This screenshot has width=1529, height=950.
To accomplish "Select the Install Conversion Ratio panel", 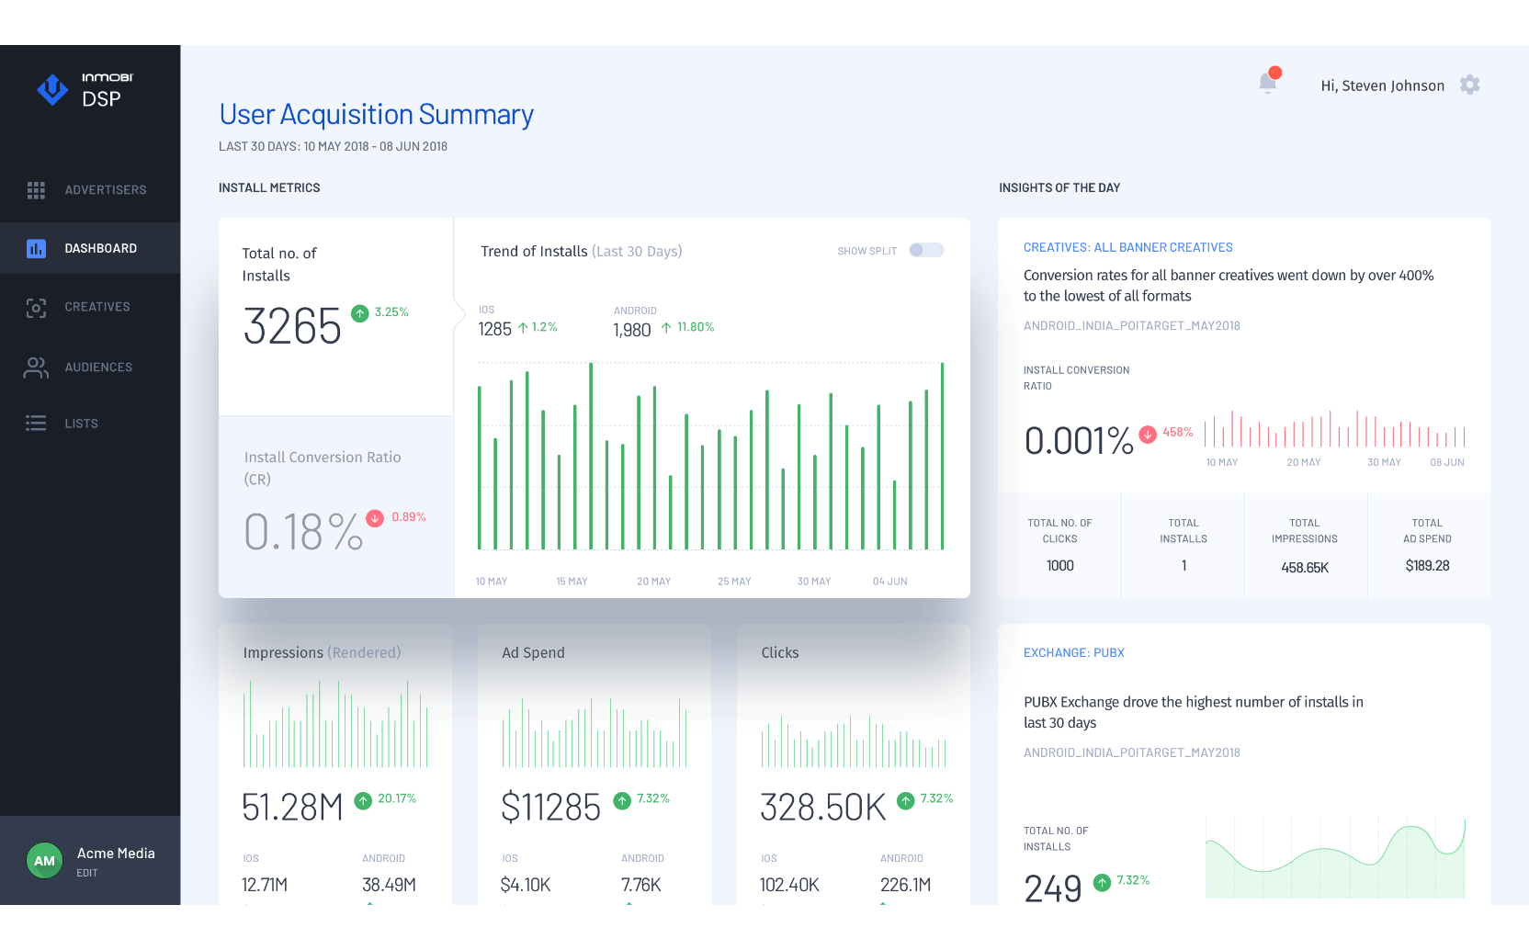I will click(335, 506).
